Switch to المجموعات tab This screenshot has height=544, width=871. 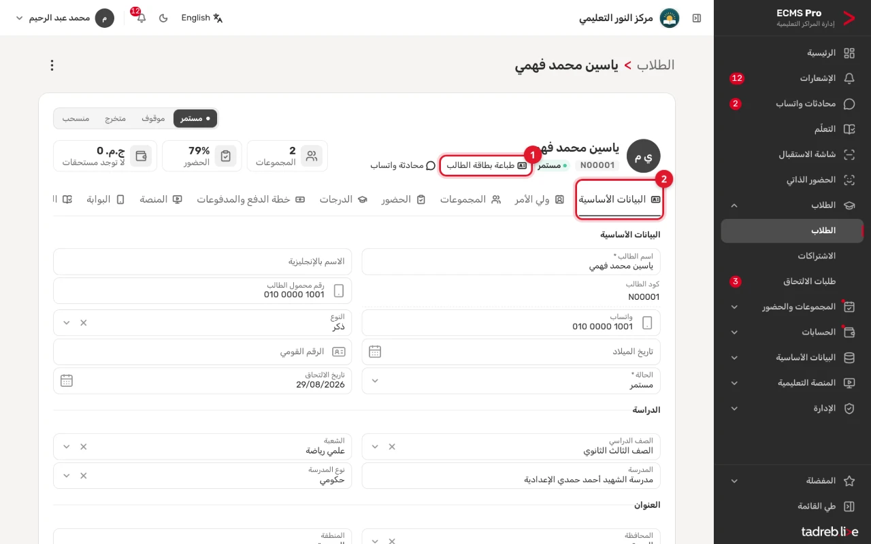470,199
